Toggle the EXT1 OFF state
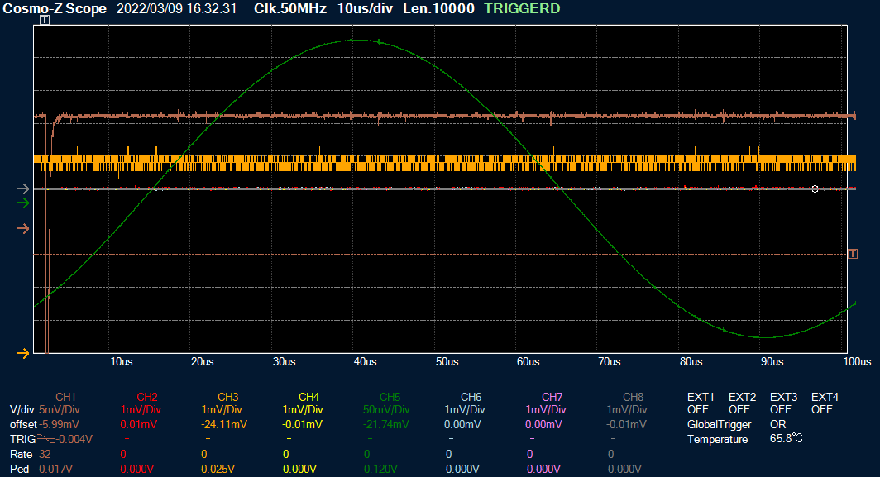This screenshot has height=477, width=880. pos(698,409)
